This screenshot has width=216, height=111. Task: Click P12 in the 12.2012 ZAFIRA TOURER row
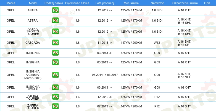[x=157, y=97]
